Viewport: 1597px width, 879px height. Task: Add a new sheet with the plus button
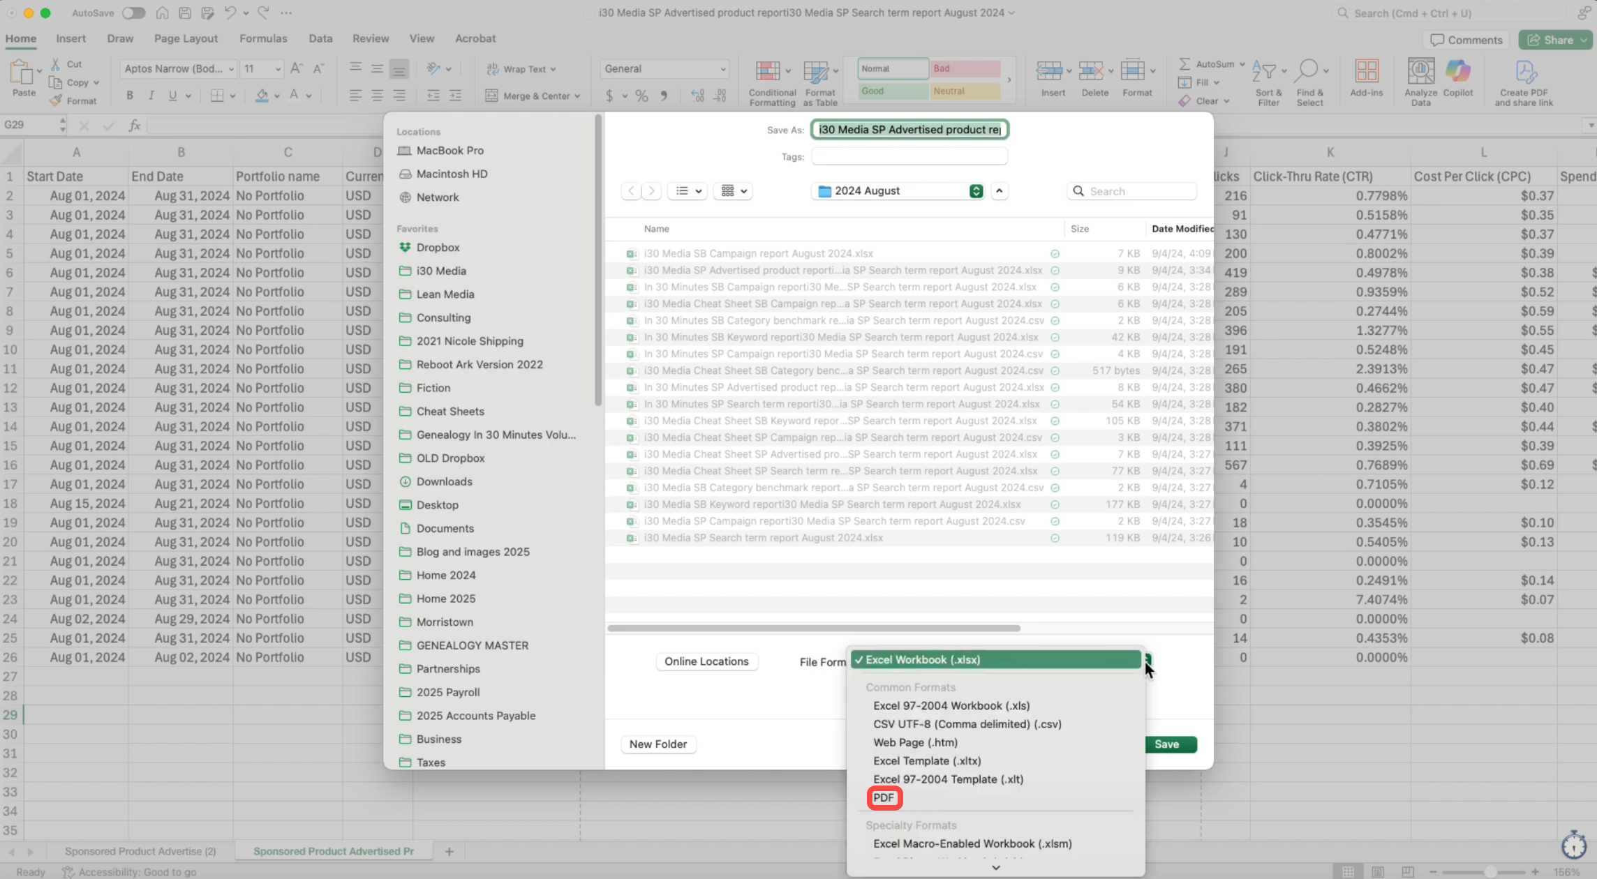pyautogui.click(x=450, y=851)
